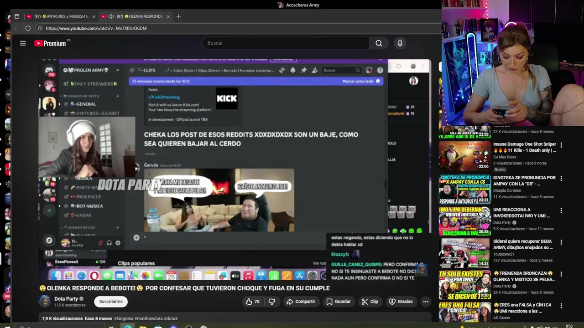Open Sideral quiere recuperar thumbnail
Screen dimensions: 584x328
465,253
